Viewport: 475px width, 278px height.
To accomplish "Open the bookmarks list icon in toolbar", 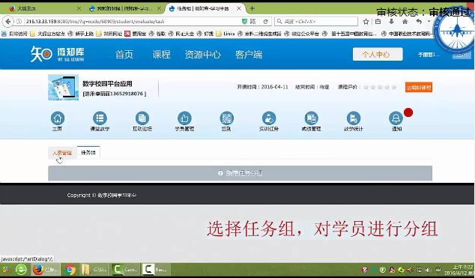I will pos(378,22).
